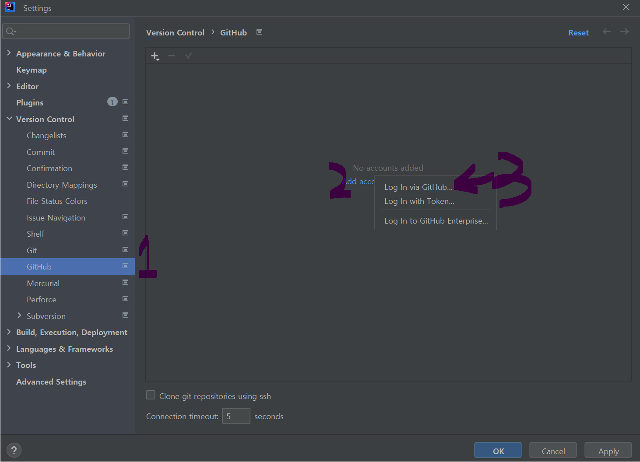Focus the settings search field
The image size is (640, 462).
tap(66, 31)
